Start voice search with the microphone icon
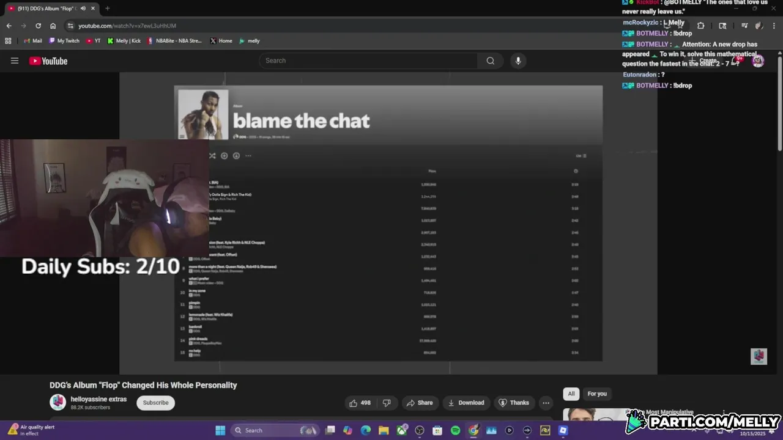Screen dimensions: 783x440 518,61
